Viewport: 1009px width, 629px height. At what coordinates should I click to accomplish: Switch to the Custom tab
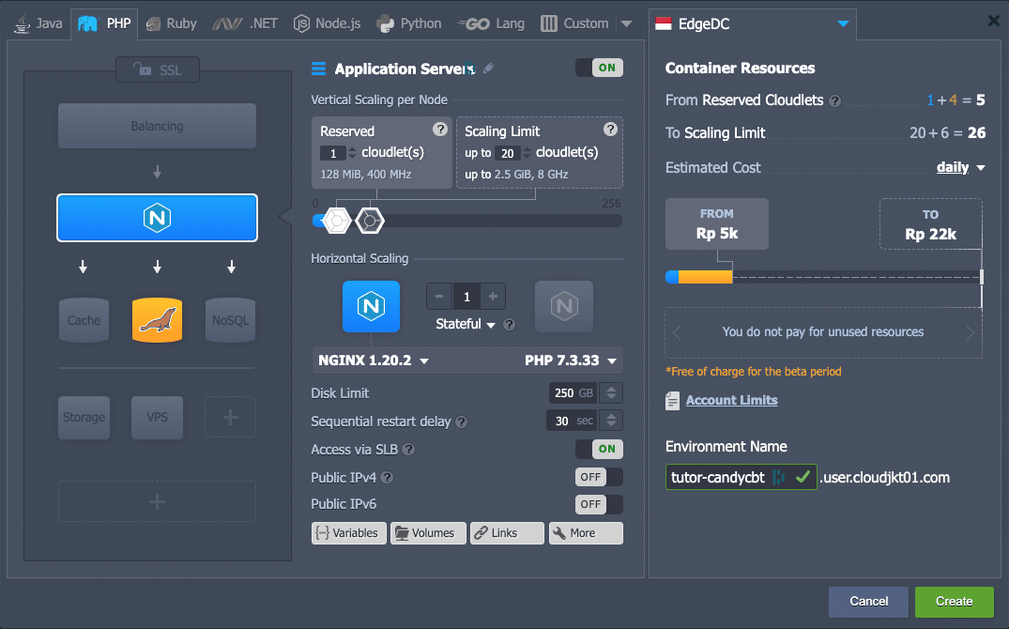[574, 23]
